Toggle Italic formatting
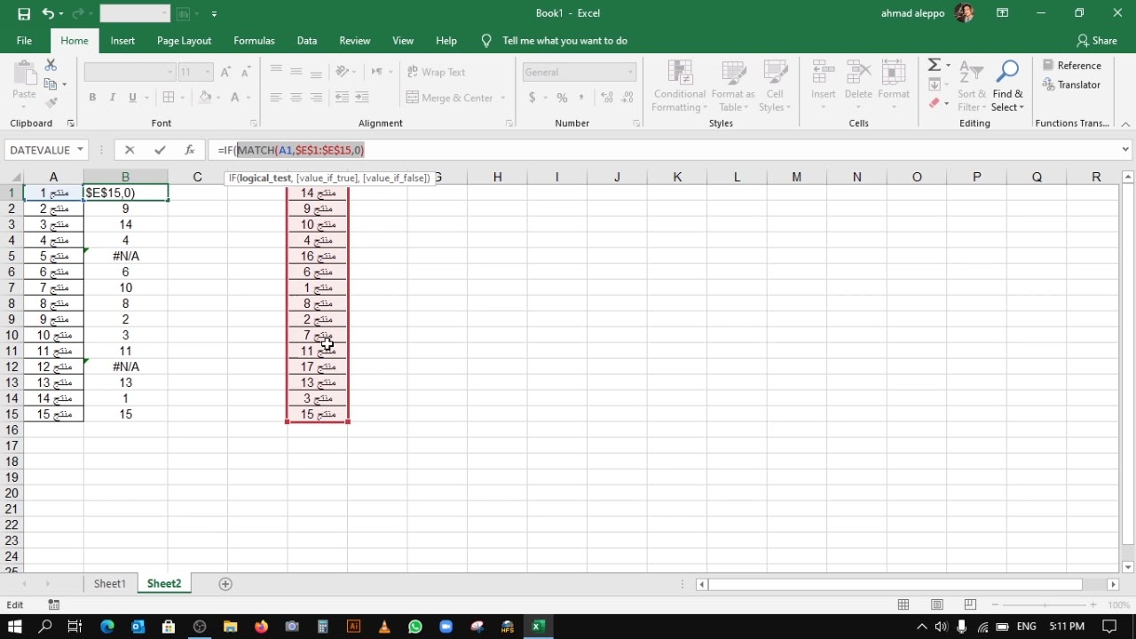This screenshot has width=1136, height=639. point(113,98)
